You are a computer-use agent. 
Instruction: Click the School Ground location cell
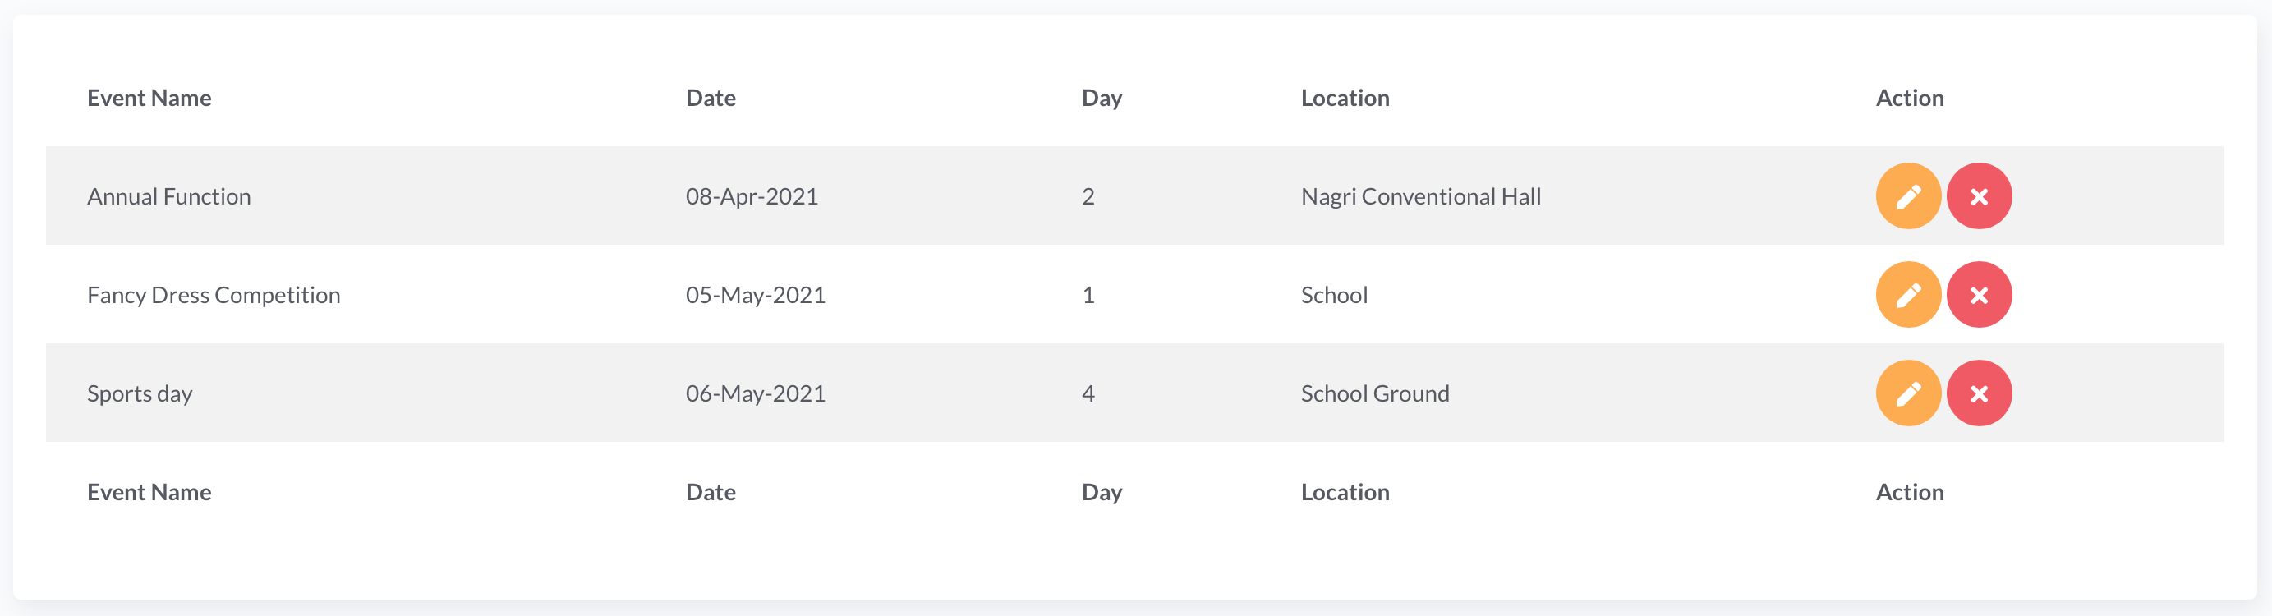tap(1374, 393)
